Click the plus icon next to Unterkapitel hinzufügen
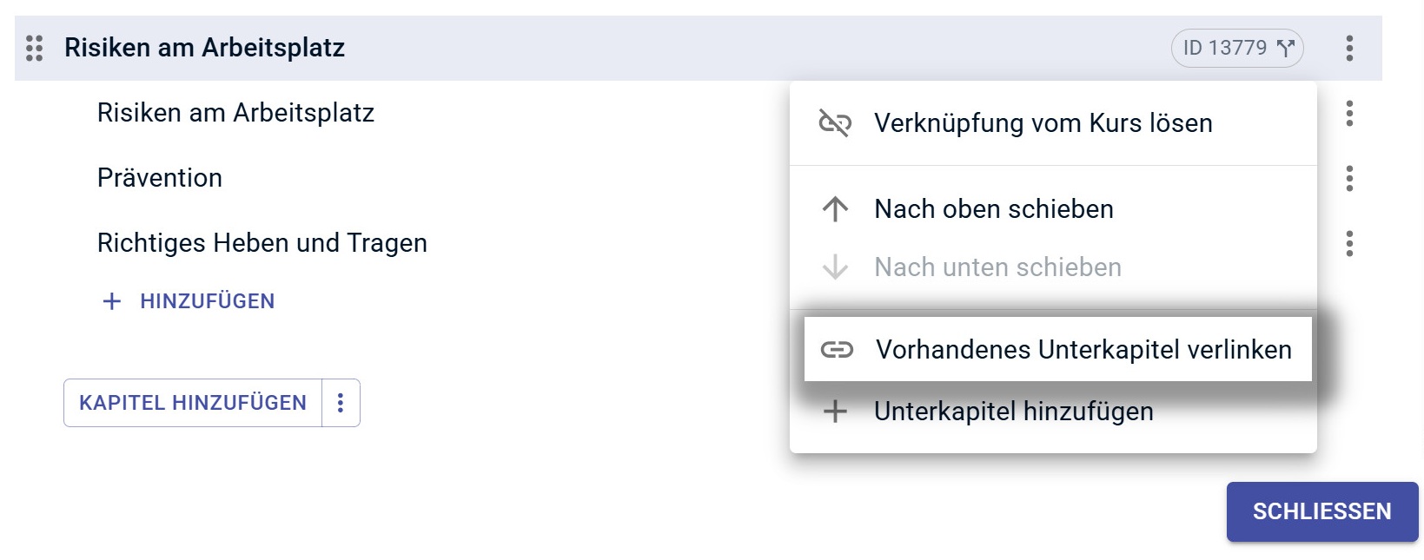The image size is (1424, 560). pyautogui.click(x=836, y=411)
